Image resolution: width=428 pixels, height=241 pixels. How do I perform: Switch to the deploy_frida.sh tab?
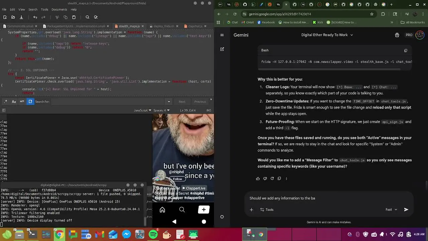pos(164,26)
